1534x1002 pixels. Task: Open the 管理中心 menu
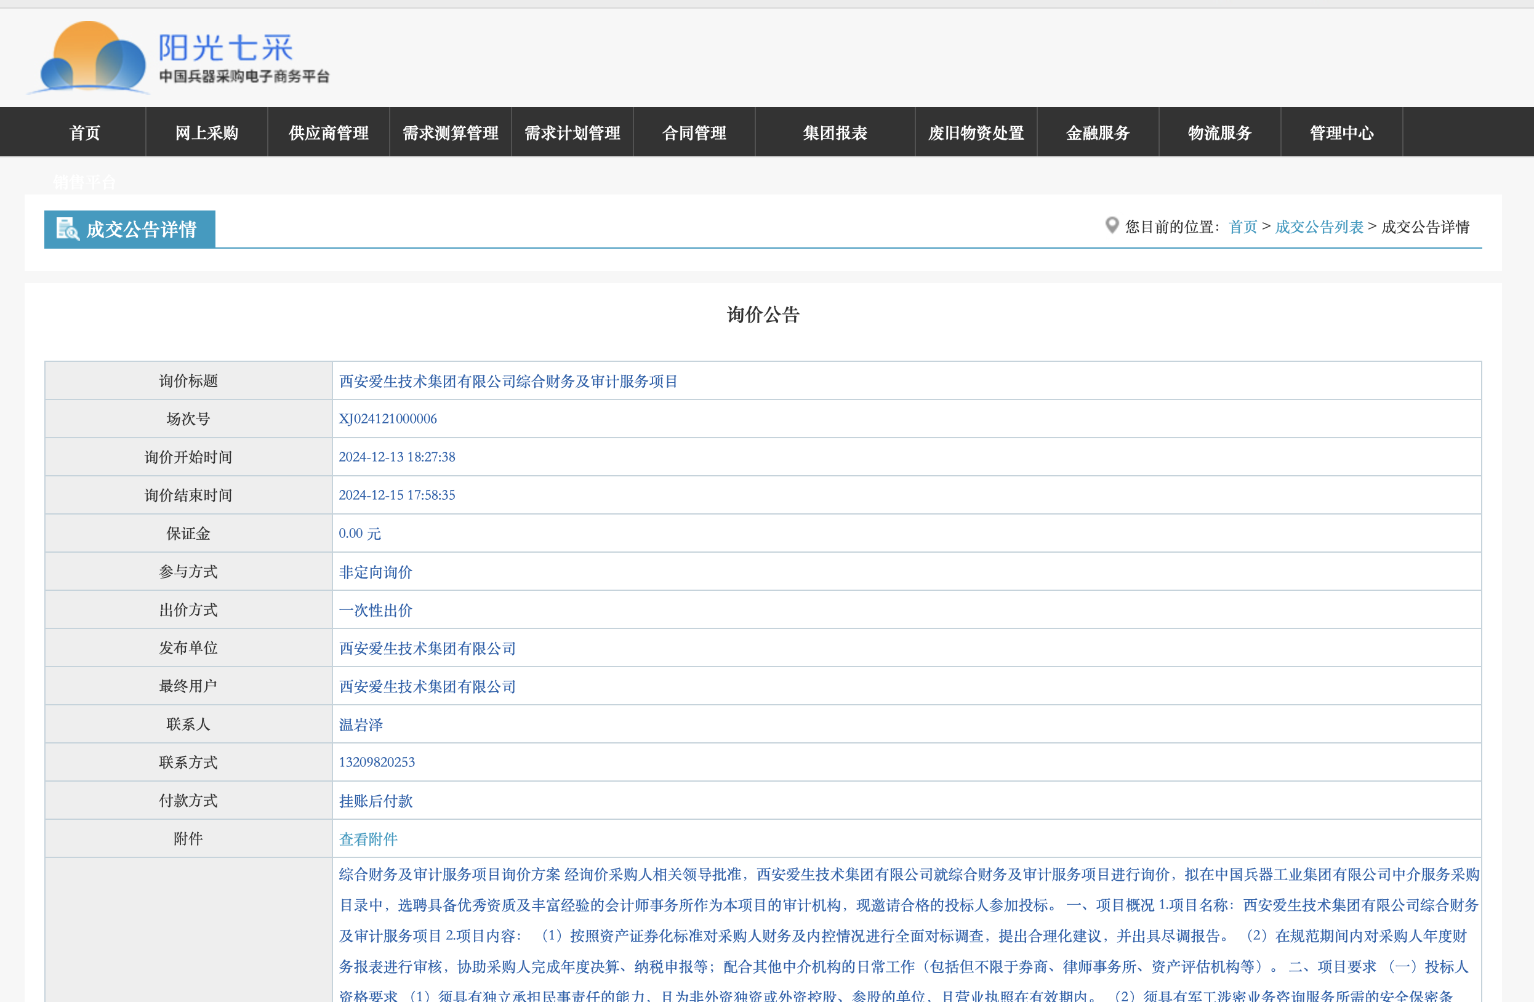(1341, 133)
